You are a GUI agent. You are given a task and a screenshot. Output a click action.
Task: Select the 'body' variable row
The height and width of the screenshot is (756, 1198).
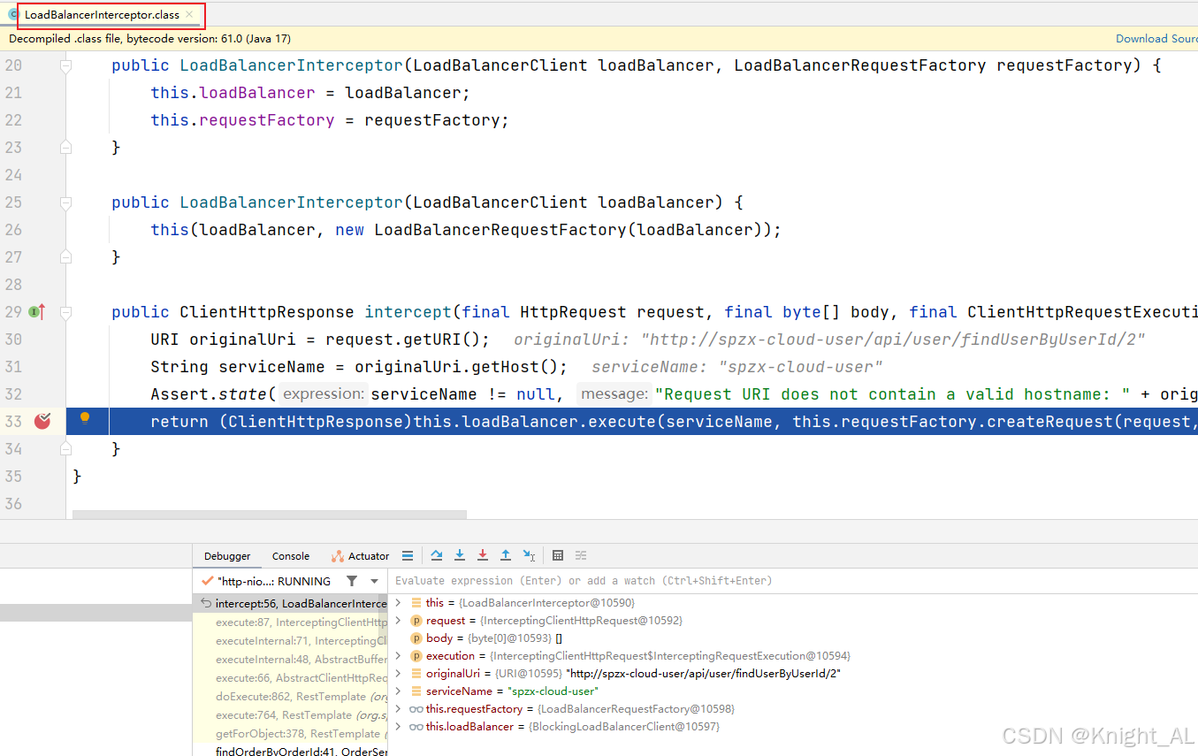(x=794, y=638)
